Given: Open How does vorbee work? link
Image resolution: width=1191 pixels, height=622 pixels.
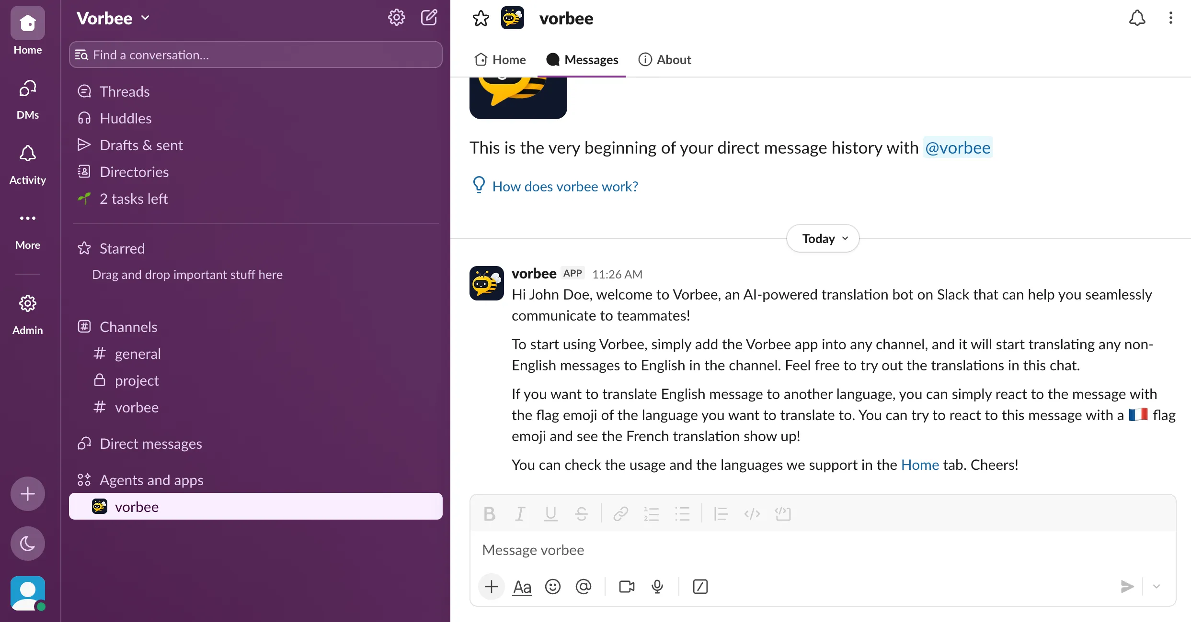Looking at the screenshot, I should click(x=565, y=186).
